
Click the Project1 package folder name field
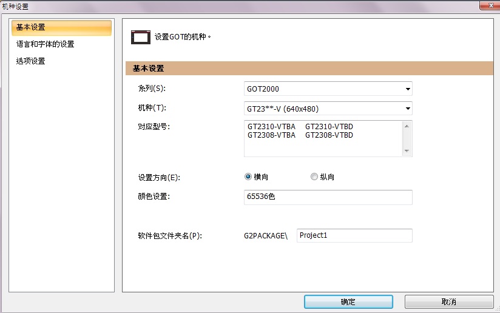point(354,235)
